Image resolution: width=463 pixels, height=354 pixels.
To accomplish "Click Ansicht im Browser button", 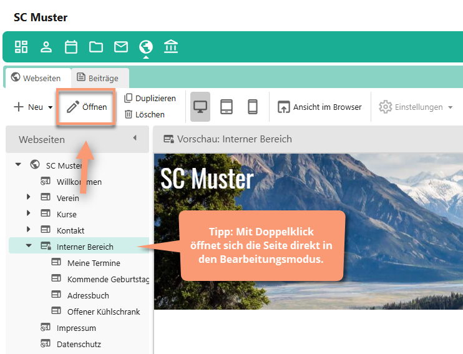I will (319, 107).
